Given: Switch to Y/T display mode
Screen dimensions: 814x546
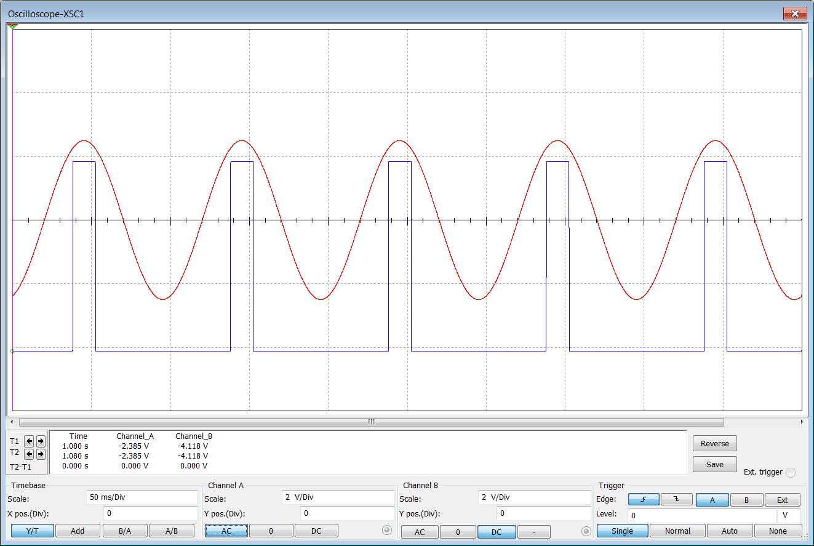Looking at the screenshot, I should point(31,530).
